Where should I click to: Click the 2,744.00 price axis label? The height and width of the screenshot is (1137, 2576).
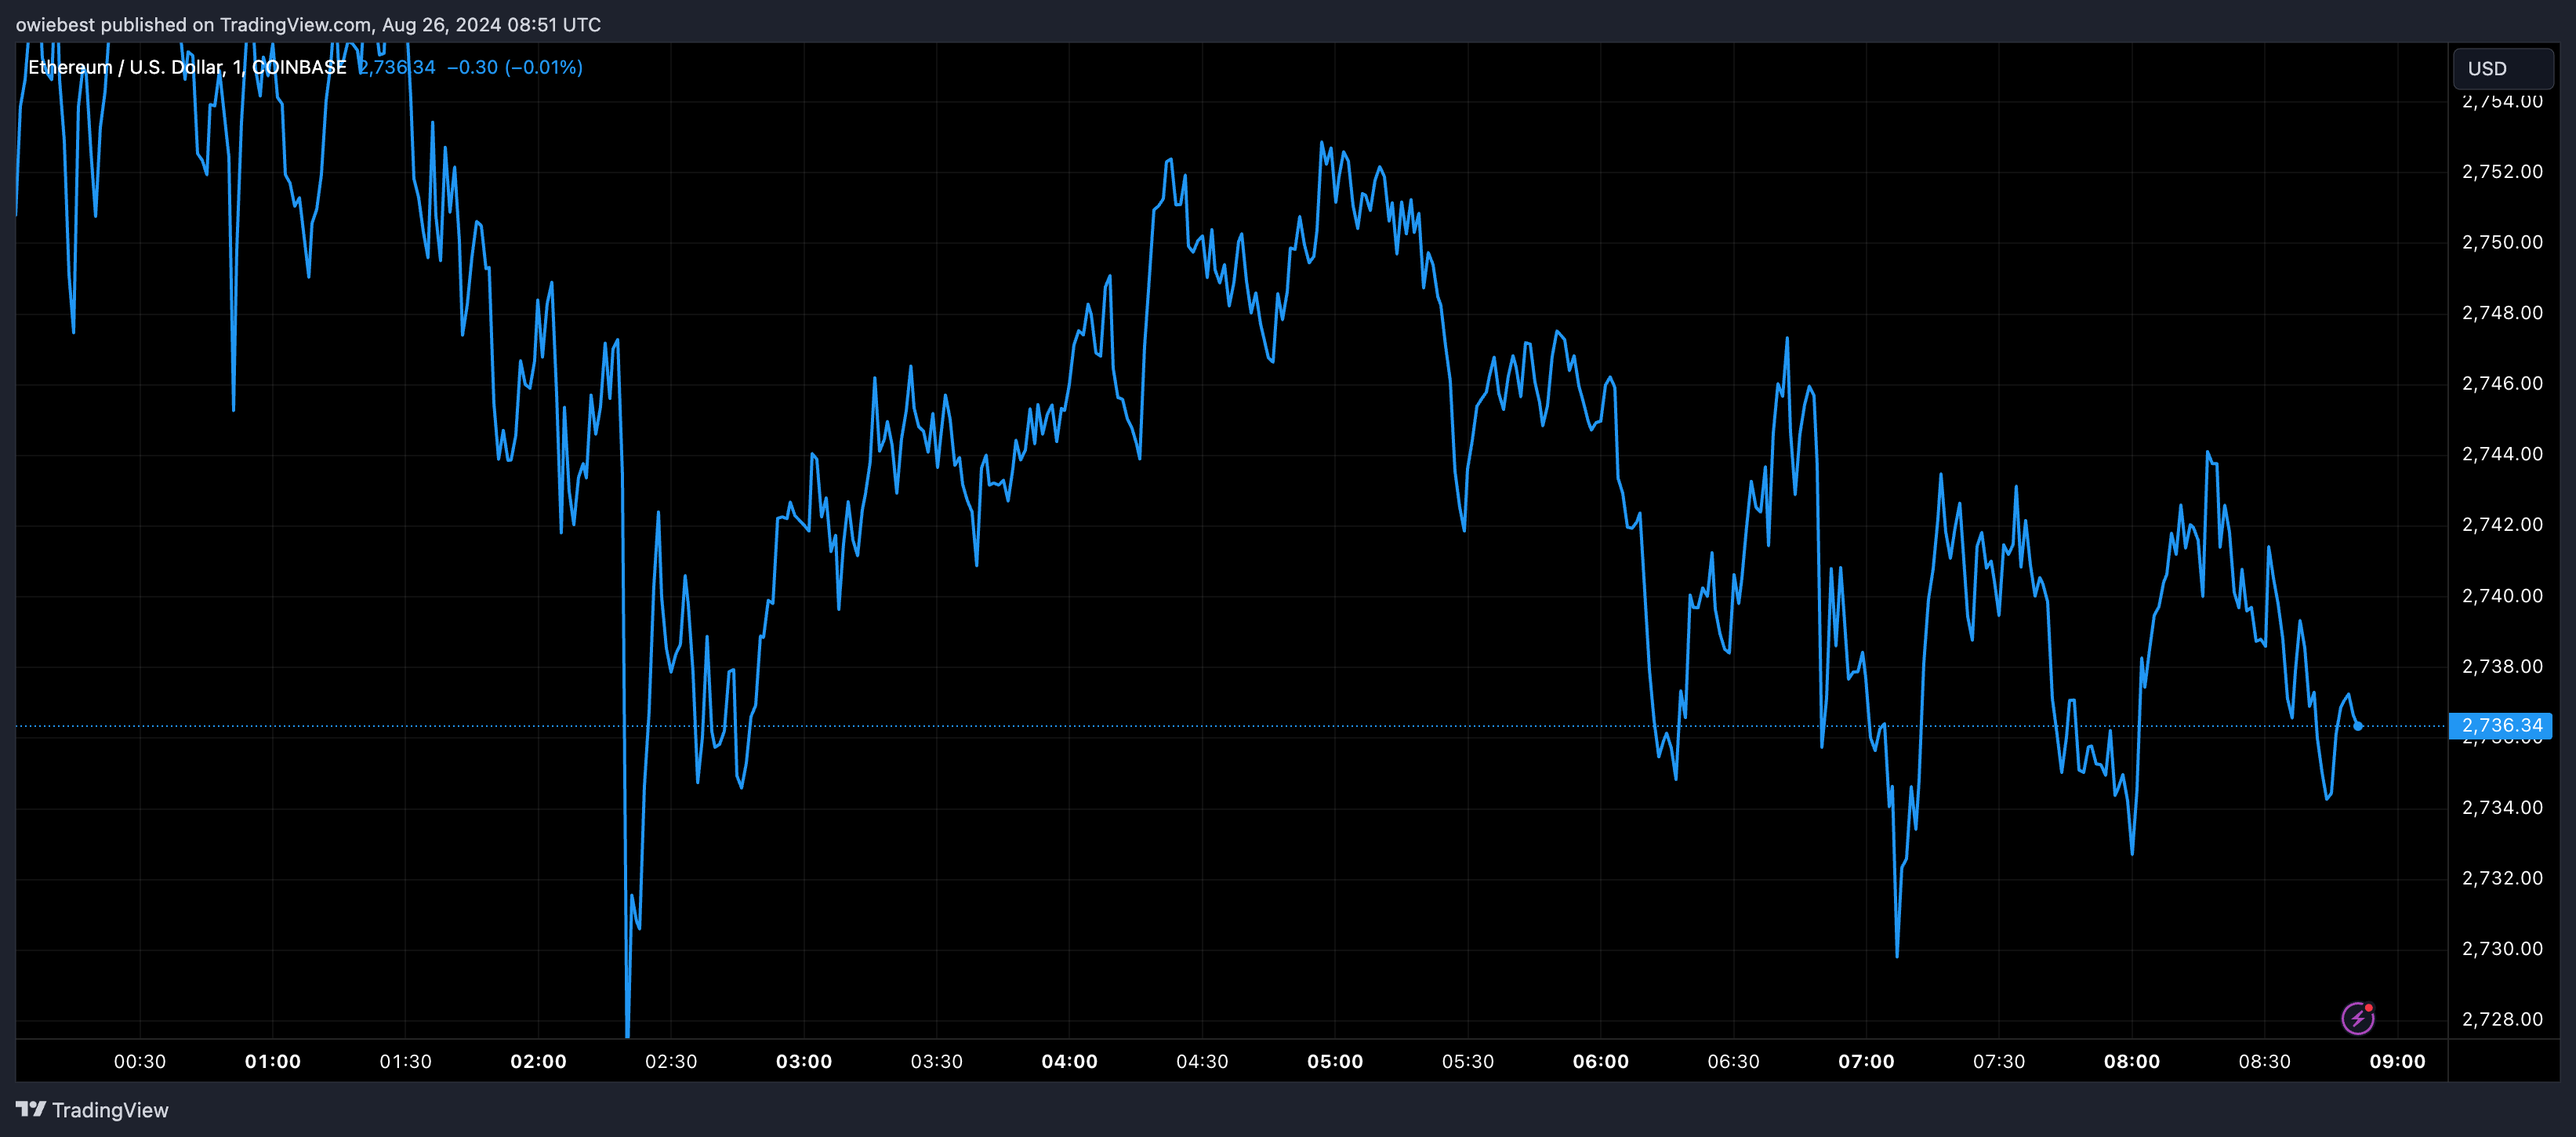2502,454
